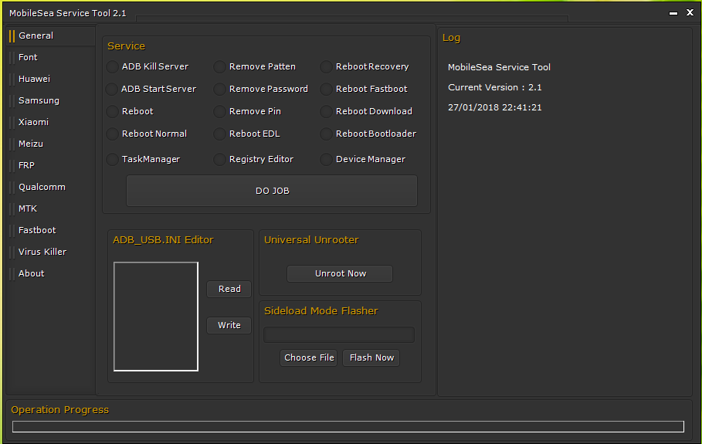Minimize the MobileSea Service Tool window
This screenshot has width=702, height=444.
point(673,13)
